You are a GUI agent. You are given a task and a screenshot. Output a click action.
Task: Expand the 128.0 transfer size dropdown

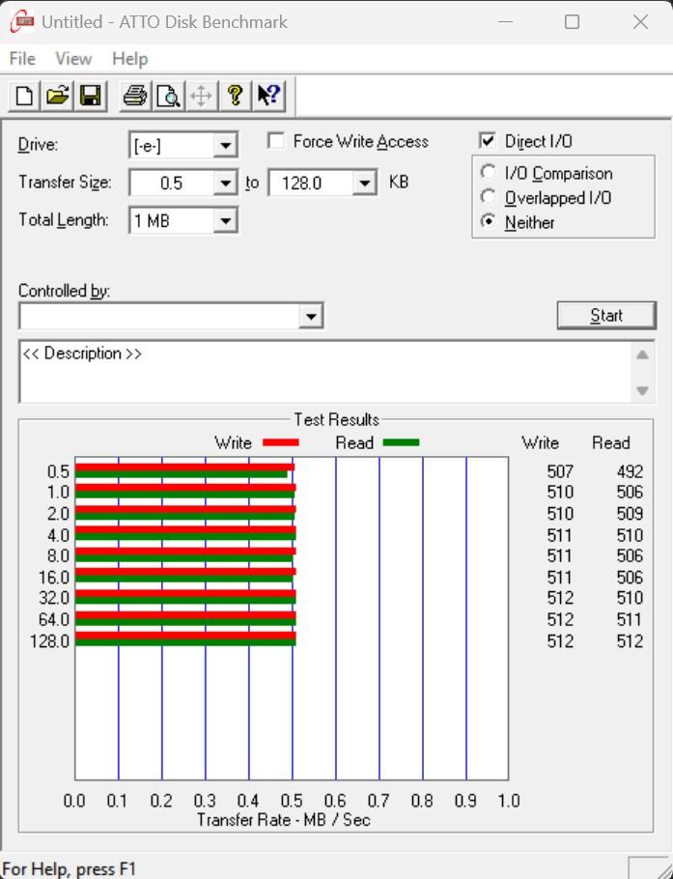click(364, 183)
